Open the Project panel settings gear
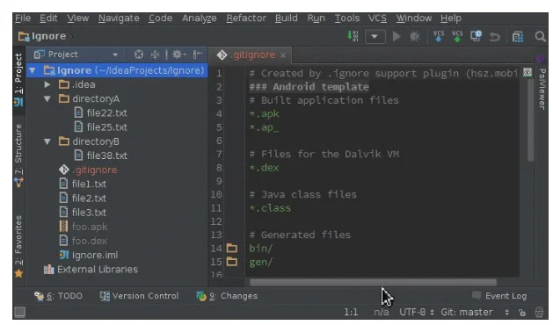This screenshot has width=553, height=325. [x=178, y=54]
